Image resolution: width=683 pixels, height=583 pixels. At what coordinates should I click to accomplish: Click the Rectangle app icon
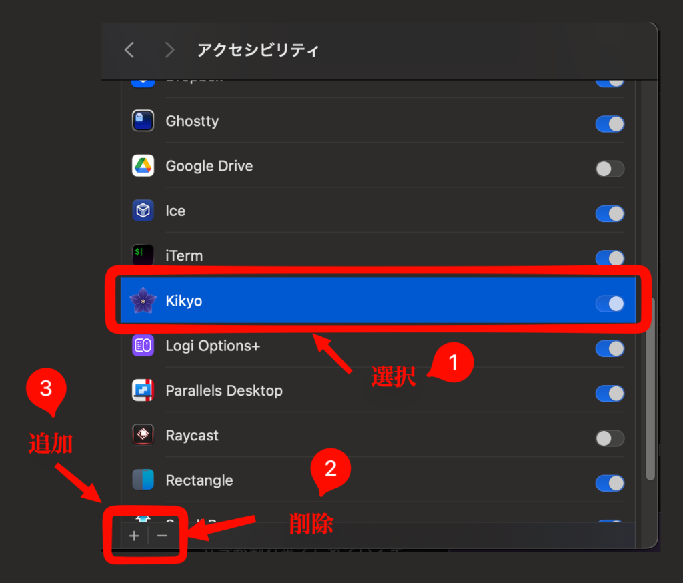[x=143, y=480]
